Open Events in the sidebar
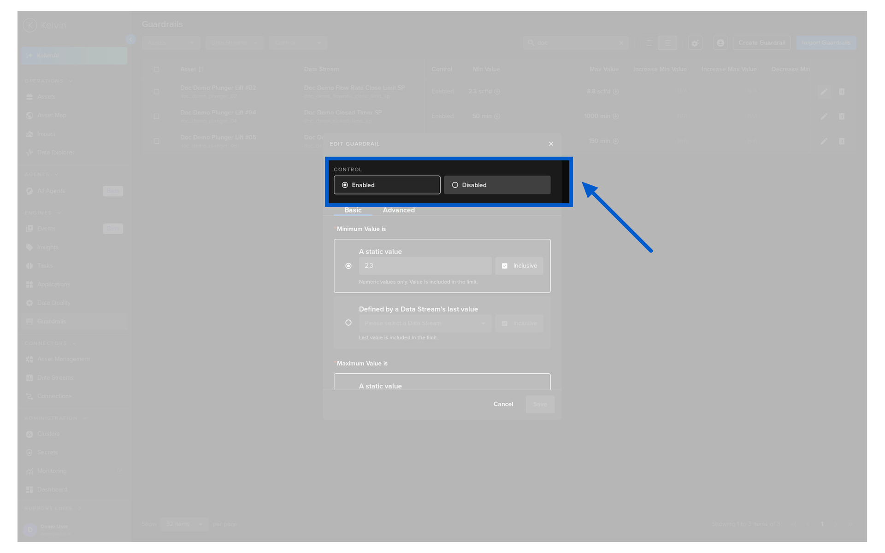Viewport: 885px width, 553px height. [46, 229]
